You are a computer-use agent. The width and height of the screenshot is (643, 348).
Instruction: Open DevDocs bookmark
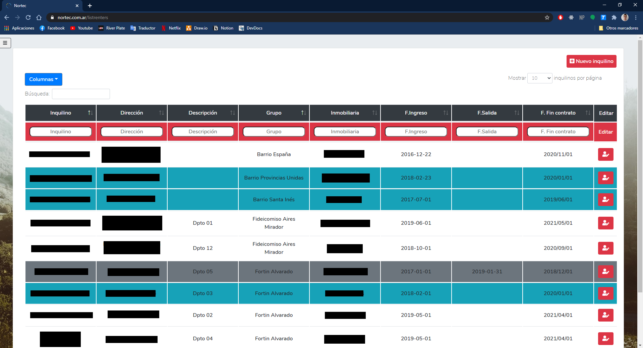(251, 28)
